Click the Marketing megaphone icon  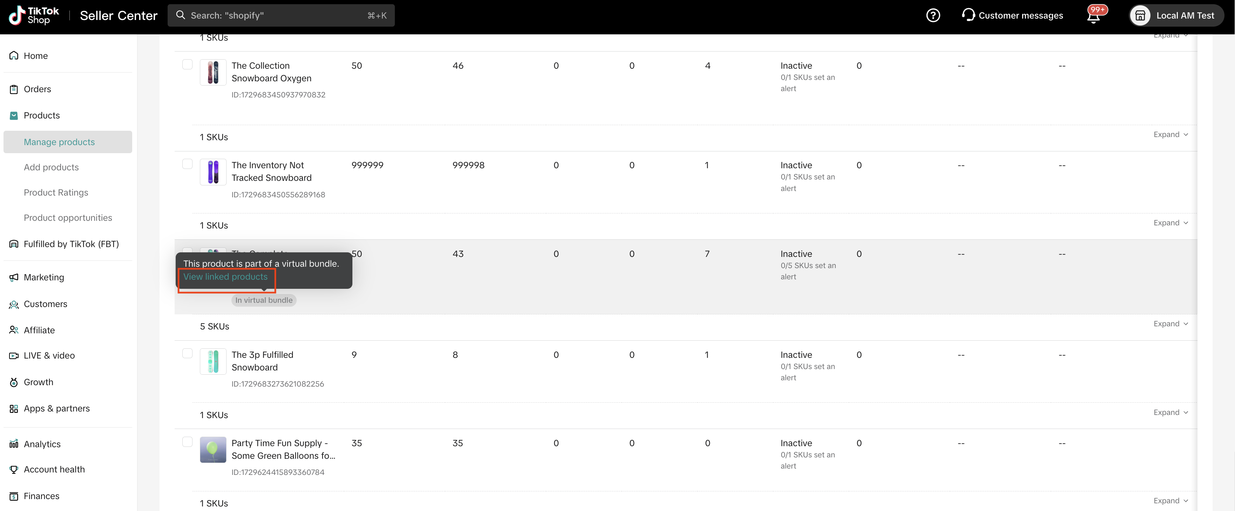pyautogui.click(x=14, y=278)
